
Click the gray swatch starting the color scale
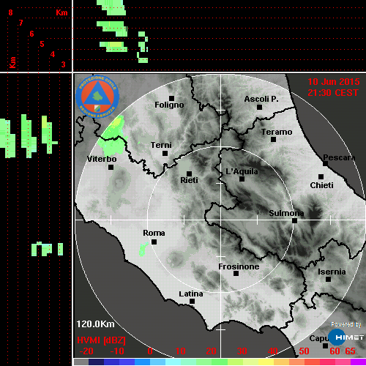point(81,362)
